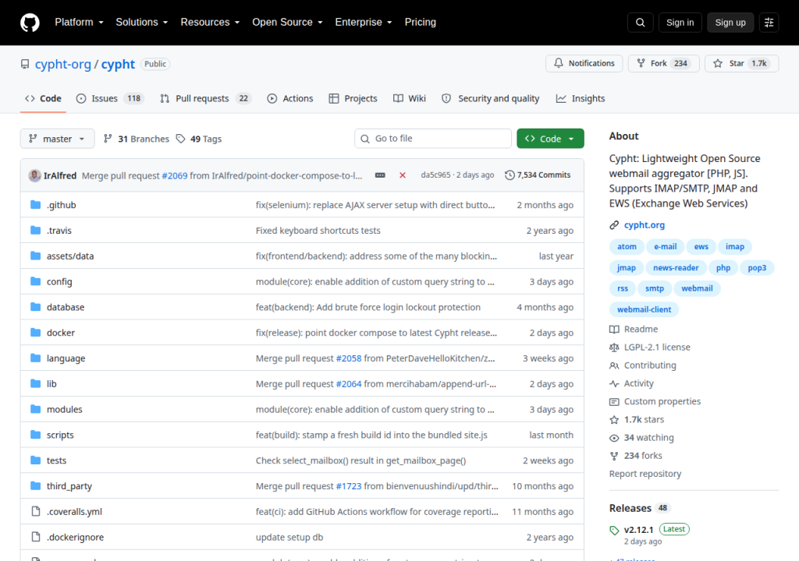Screen dimensions: 799x561
Task: Click the link icon beside cypht.org
Action: click(614, 225)
